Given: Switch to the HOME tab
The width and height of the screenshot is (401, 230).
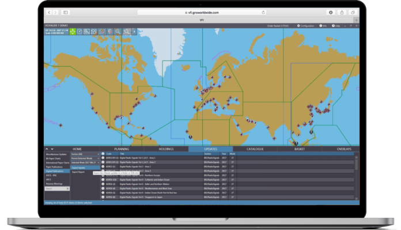Looking at the screenshot, I should (x=77, y=149).
